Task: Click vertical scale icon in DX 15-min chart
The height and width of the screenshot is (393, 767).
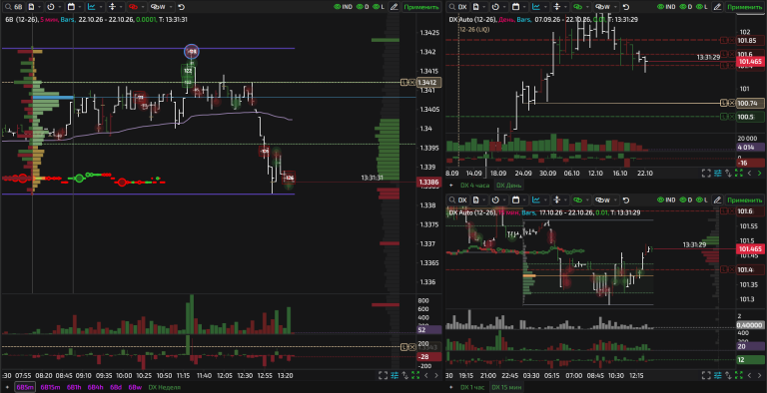Action: [x=556, y=199]
